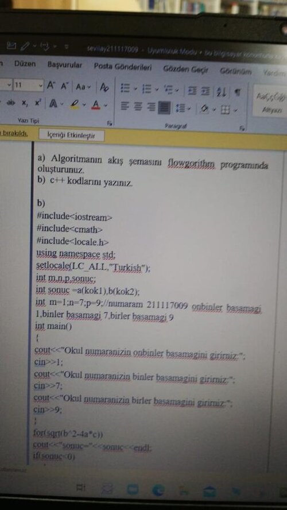Viewport: 287px width, 510px height.
Task: Click İçeriği Etkinleştir button
Action: [72, 136]
